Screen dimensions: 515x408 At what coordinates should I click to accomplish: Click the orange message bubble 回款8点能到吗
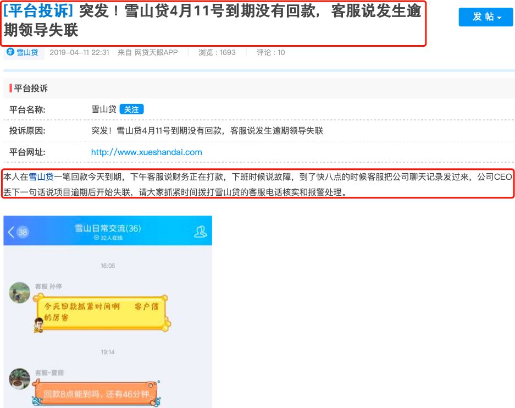pos(96,394)
